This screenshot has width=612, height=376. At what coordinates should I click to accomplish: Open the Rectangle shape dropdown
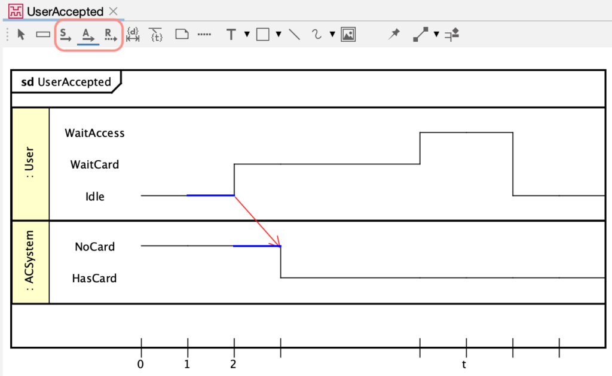pos(279,34)
